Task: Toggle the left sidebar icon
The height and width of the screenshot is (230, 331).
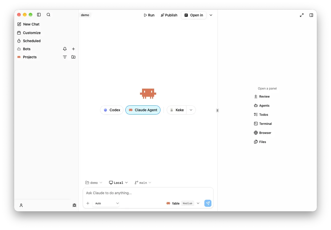Action: (x=39, y=15)
